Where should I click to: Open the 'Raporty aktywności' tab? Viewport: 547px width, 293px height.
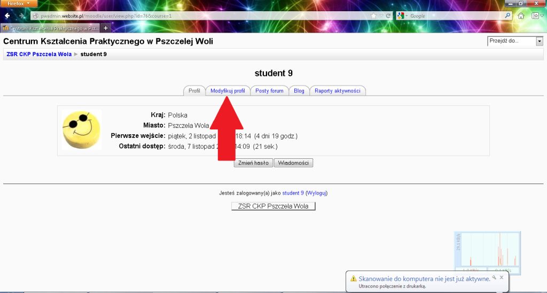337,91
